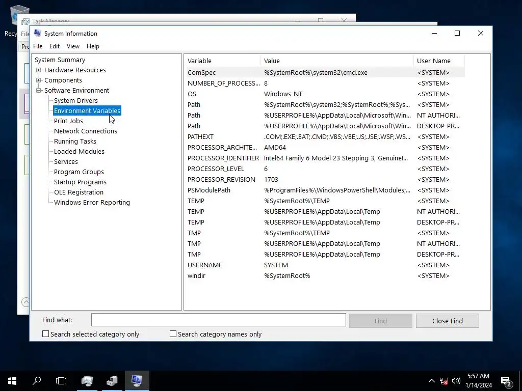The image size is (522, 391).
Task: Select the OS Windows_NT row
Action: (325, 94)
